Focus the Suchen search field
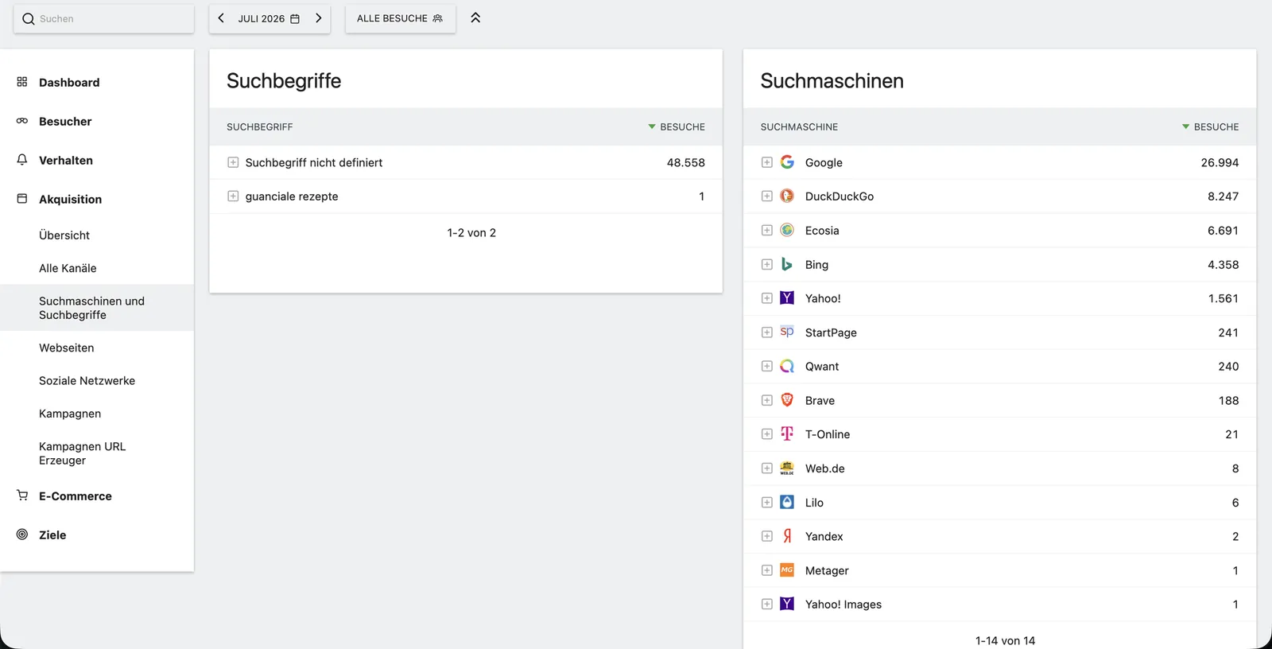1272x649 pixels. click(103, 19)
